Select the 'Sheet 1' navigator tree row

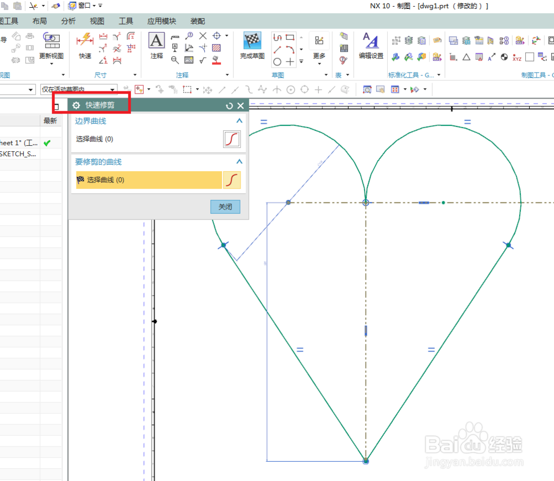[18, 143]
